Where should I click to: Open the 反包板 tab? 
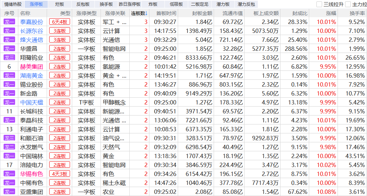[x=83, y=4]
